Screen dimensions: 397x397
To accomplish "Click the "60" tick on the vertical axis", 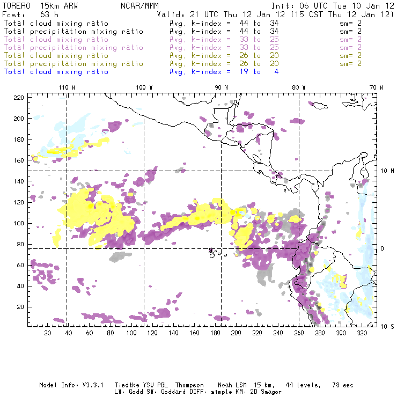I will tap(20, 265).
